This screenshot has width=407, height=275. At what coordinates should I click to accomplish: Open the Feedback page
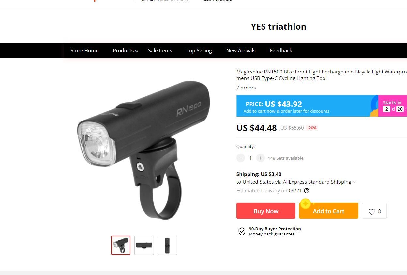281,51
